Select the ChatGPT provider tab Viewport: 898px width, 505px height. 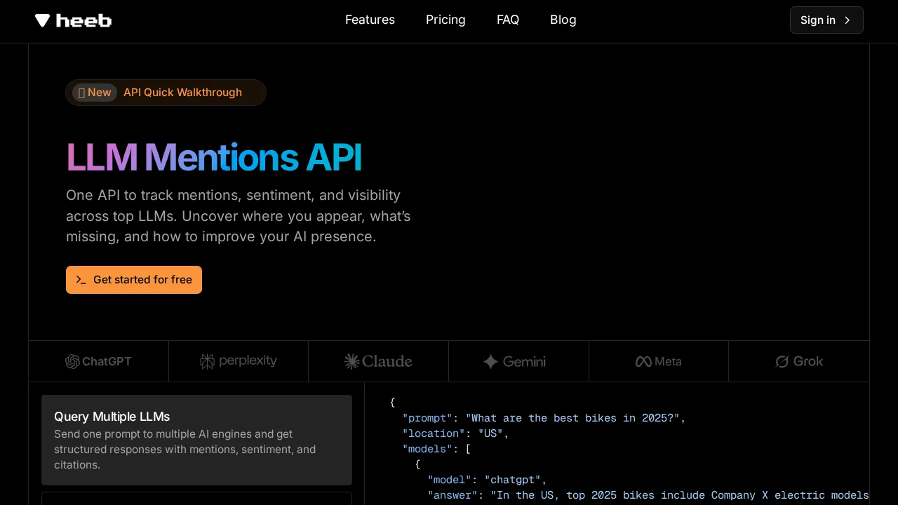click(x=98, y=361)
